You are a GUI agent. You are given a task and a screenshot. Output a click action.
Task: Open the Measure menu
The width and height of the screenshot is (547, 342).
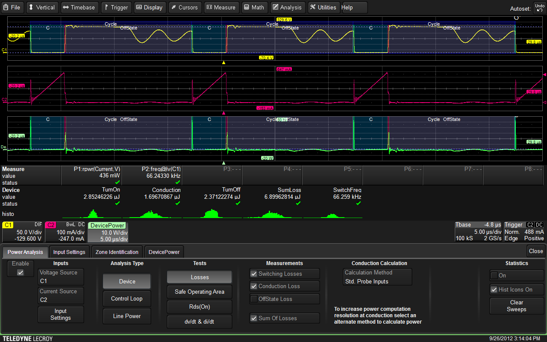pos(221,7)
